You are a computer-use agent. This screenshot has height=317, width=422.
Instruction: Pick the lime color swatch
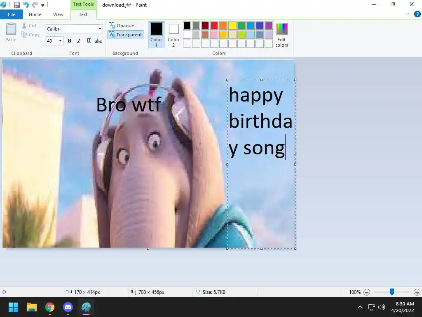click(241, 35)
